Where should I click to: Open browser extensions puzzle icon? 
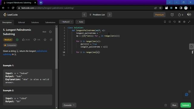176,8
